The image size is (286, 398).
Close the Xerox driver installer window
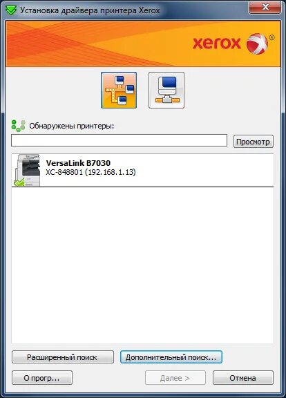[x=265, y=7]
